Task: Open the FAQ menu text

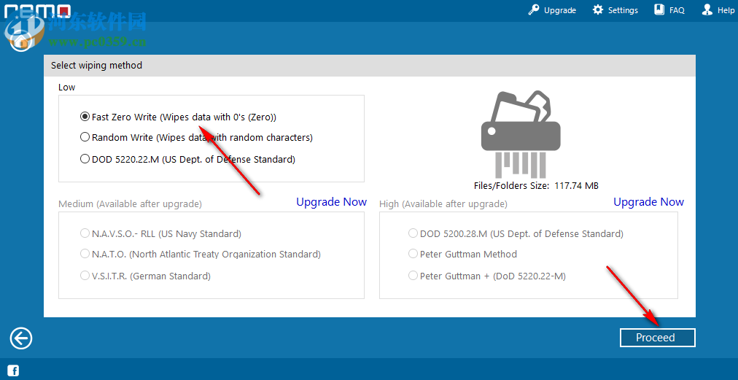Action: (x=677, y=10)
